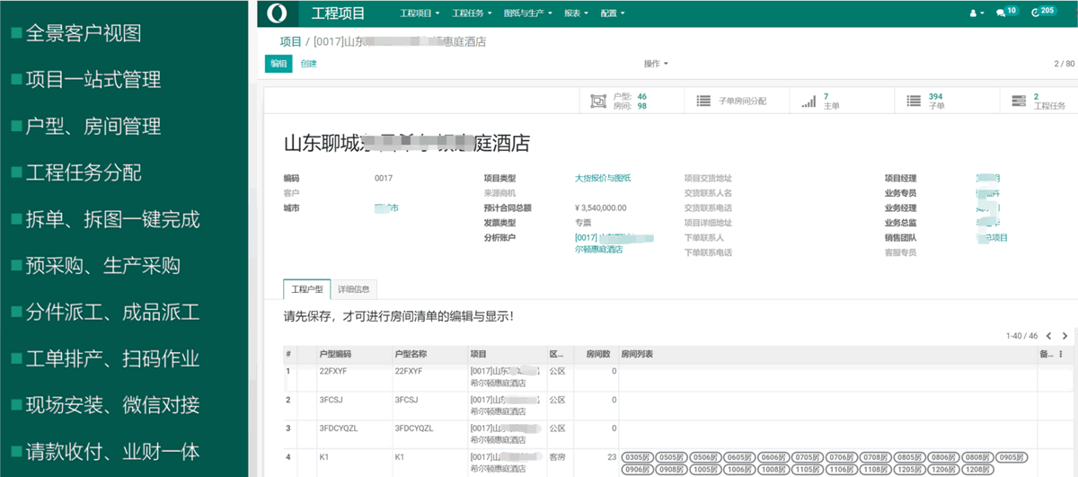
Task: Switch to the 工程户型 tab
Action: tap(306, 290)
